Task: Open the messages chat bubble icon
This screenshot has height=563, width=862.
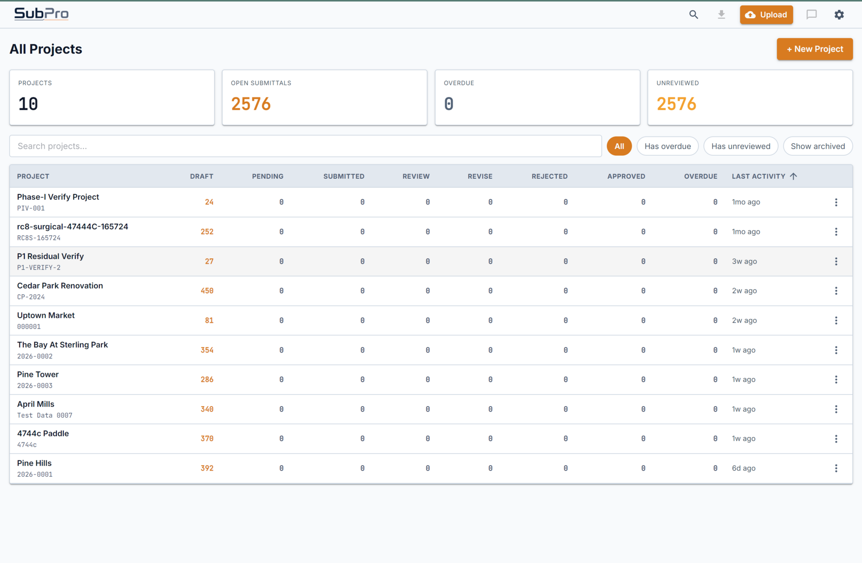Action: (x=811, y=15)
